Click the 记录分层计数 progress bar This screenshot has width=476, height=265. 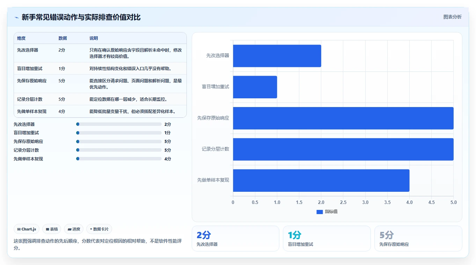pyautogui.click(x=119, y=150)
